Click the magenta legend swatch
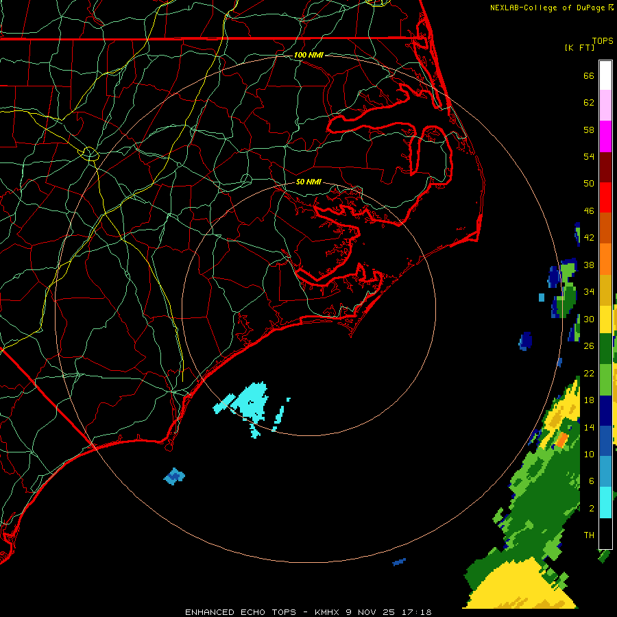The image size is (617, 617). point(605,136)
